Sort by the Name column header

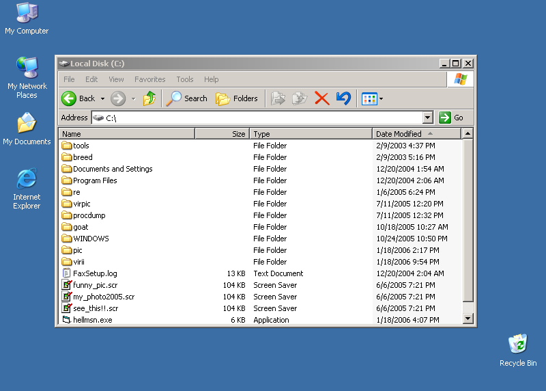[x=127, y=133]
